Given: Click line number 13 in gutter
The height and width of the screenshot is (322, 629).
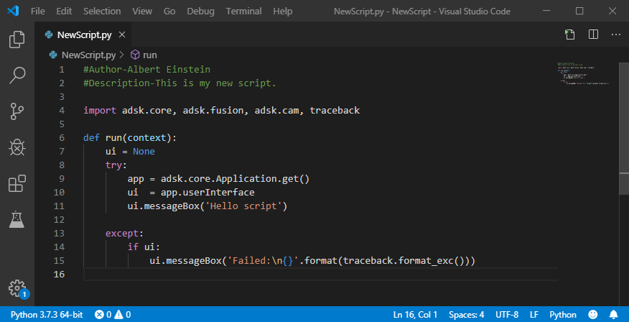Looking at the screenshot, I should click(59, 234).
